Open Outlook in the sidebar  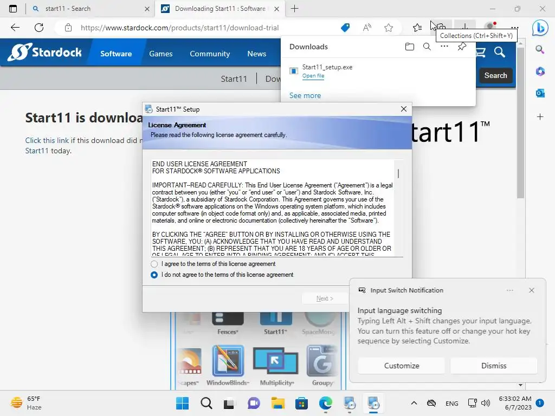click(x=540, y=93)
